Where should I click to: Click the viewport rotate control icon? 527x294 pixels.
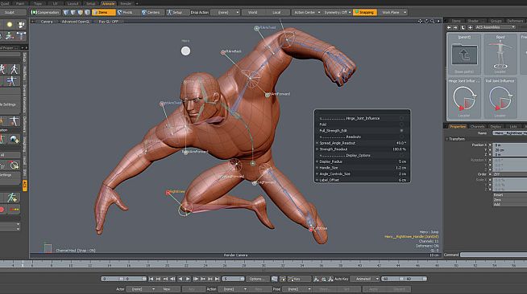pyautogui.click(x=426, y=21)
